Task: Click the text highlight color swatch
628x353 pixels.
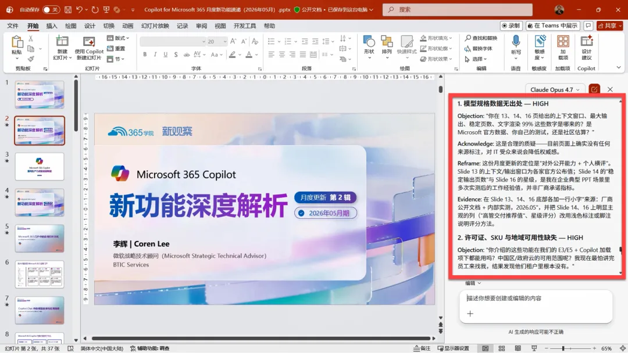Action: pyautogui.click(x=232, y=55)
